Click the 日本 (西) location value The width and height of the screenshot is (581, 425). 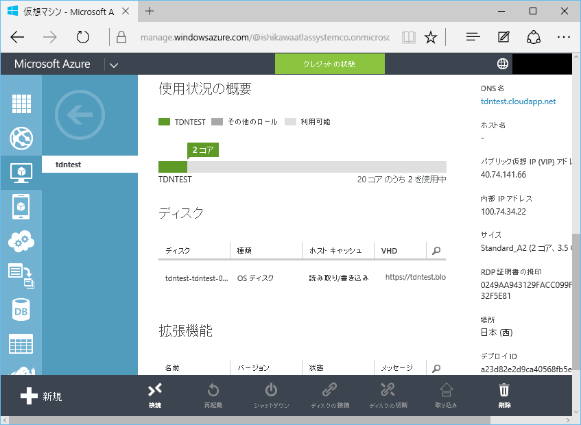497,332
